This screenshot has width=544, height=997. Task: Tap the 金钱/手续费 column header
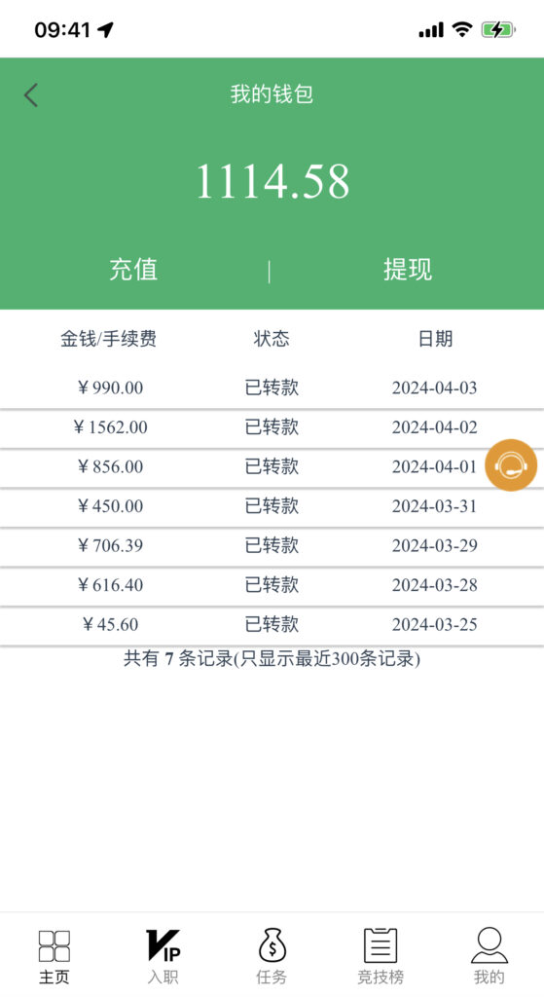pos(109,339)
